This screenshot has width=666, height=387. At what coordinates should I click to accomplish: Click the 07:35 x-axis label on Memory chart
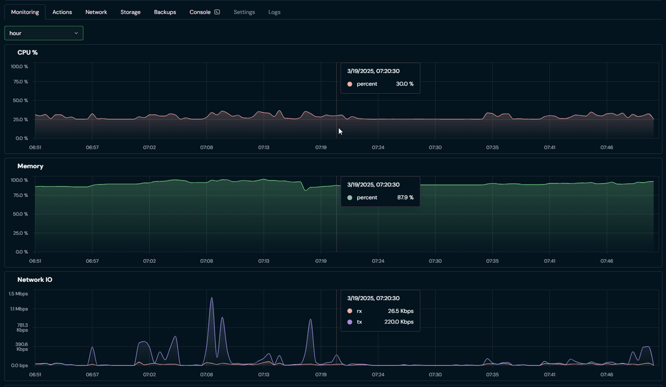(x=492, y=261)
